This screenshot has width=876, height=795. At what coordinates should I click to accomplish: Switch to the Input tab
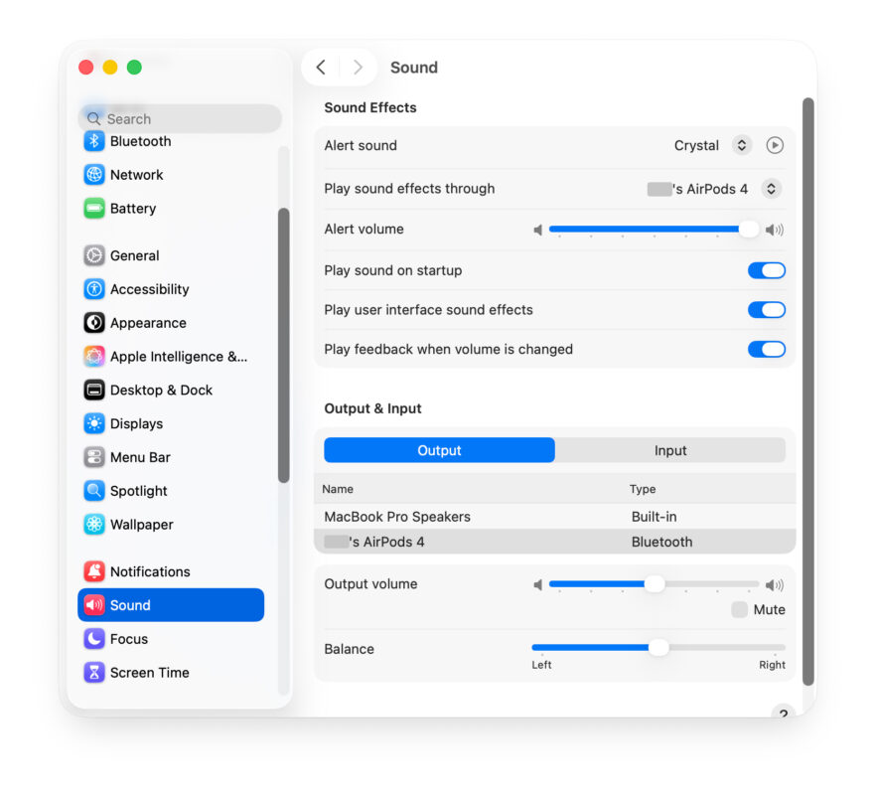pos(670,450)
